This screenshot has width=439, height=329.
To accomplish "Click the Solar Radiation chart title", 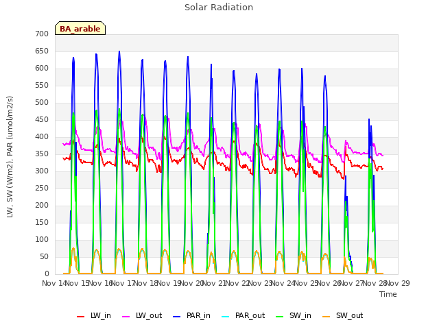I will pyautogui.click(x=219, y=8).
